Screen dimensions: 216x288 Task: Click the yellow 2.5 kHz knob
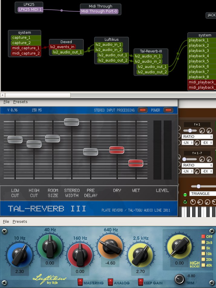pyautogui.click(x=140, y=254)
